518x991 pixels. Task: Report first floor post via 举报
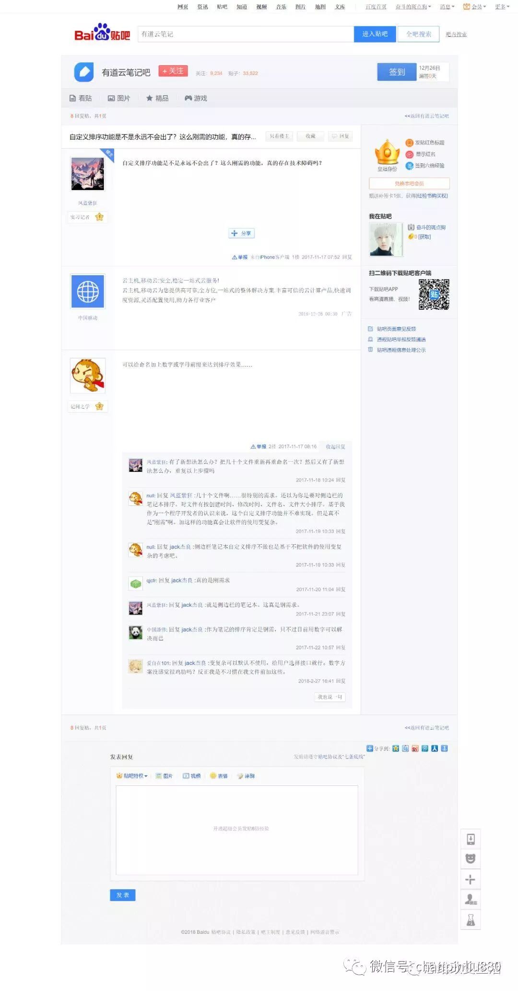click(x=240, y=257)
